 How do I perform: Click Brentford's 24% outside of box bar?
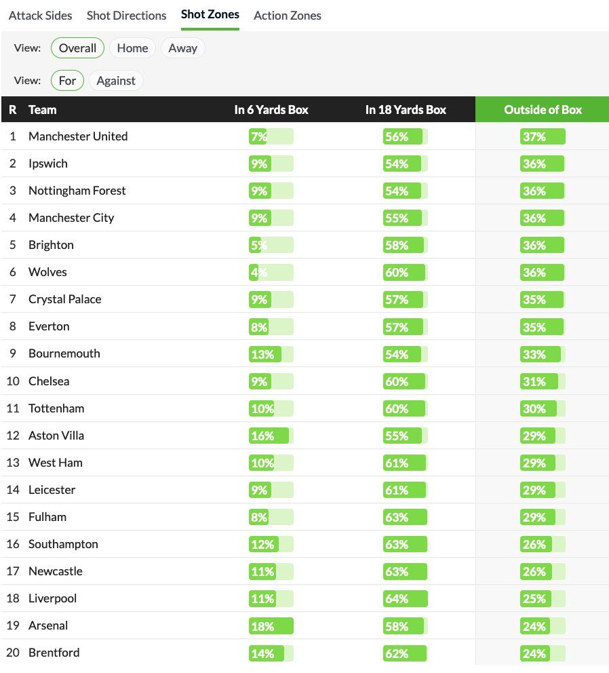[543, 653]
